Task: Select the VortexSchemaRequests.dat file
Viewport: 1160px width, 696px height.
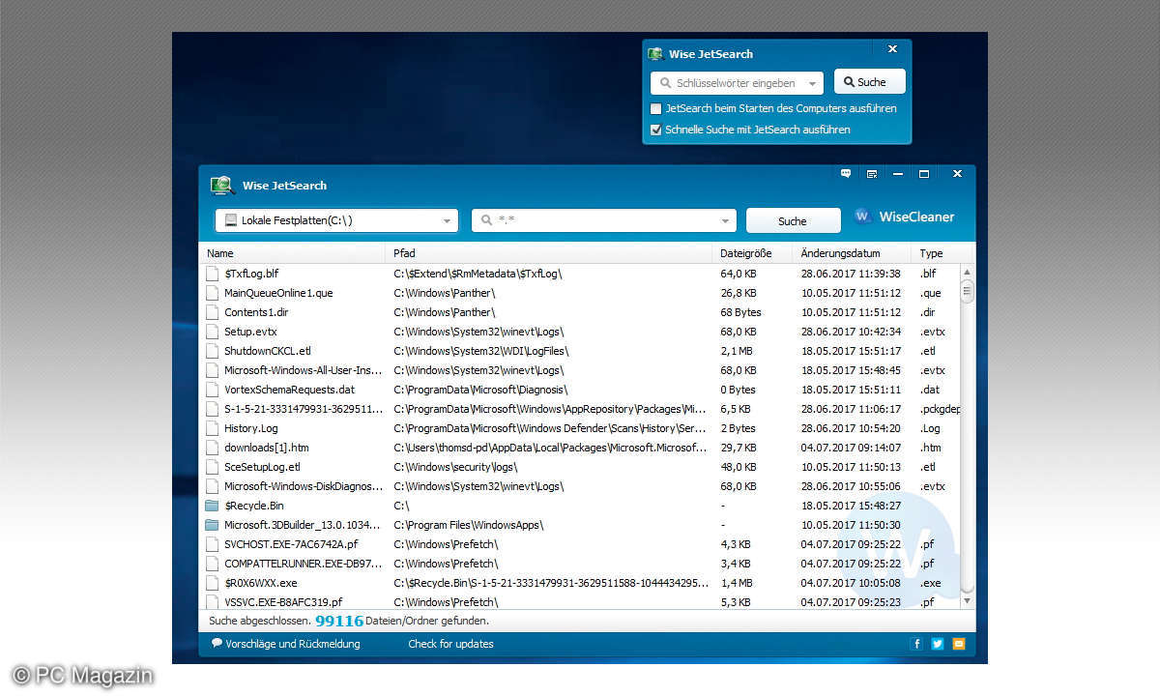Action: click(289, 390)
